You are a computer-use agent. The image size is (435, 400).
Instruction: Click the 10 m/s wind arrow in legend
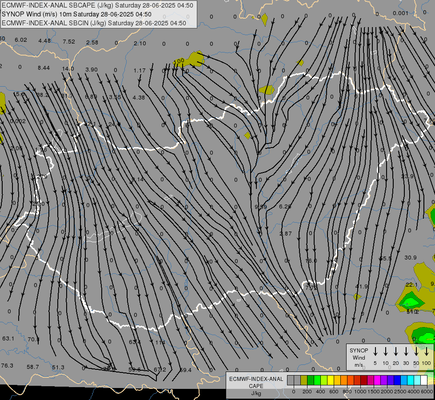coord(385,351)
